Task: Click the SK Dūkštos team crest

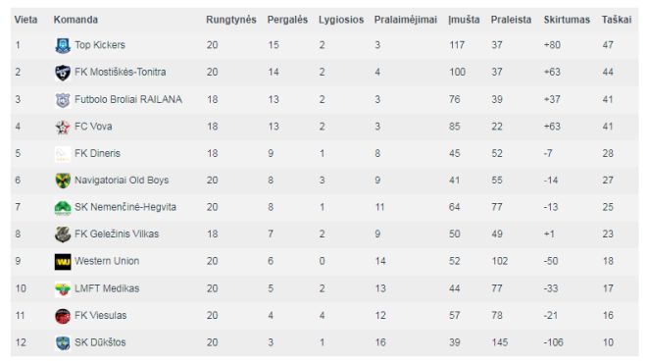Action: [63, 342]
